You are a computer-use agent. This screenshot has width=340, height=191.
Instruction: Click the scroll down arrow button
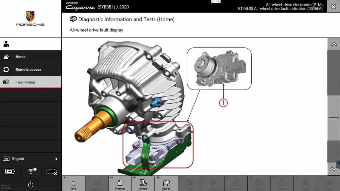click(x=334, y=169)
